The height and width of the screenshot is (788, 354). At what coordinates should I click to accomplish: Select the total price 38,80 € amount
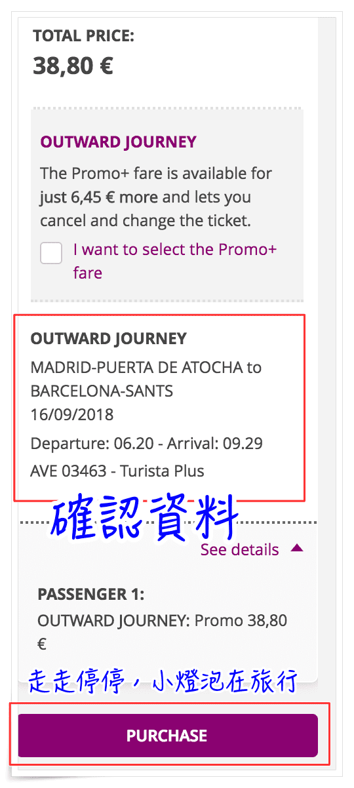73,66
